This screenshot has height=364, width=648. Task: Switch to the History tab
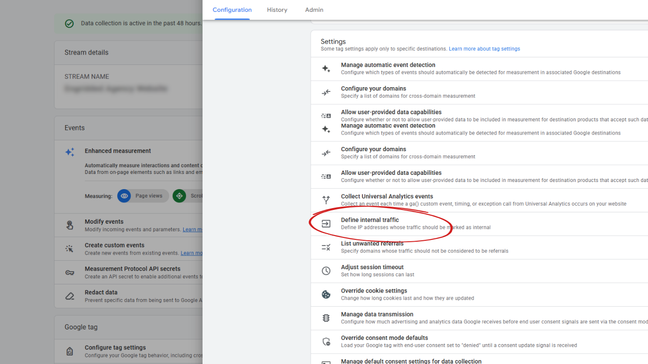[x=277, y=9]
